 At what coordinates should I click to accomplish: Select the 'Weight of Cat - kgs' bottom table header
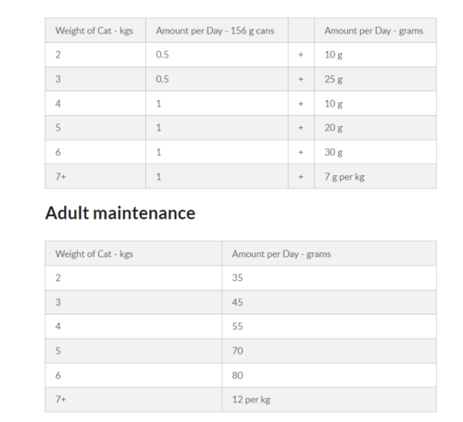133,253
